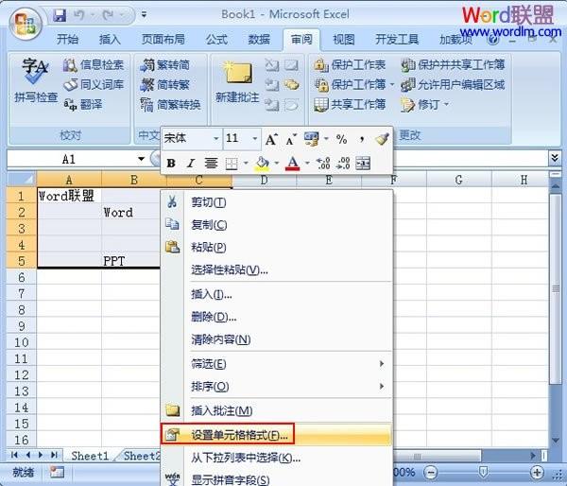Create a new comment (新建批注)
Screen dimensions: 567x486
[x=237, y=81]
